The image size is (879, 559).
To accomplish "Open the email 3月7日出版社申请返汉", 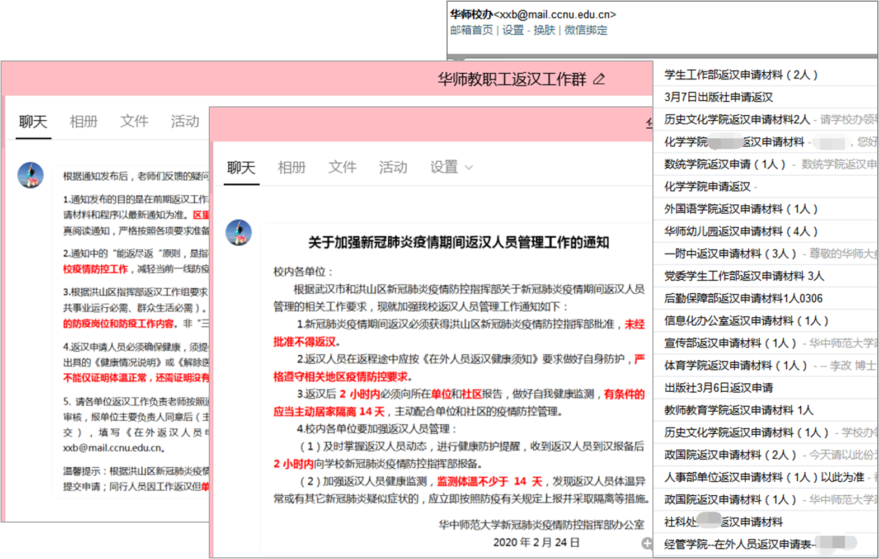I will click(x=718, y=97).
